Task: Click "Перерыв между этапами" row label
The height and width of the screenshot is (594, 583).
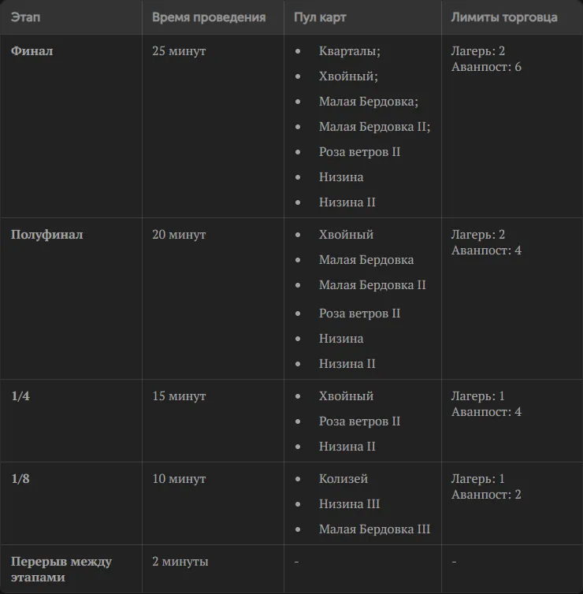Action: click(x=61, y=569)
